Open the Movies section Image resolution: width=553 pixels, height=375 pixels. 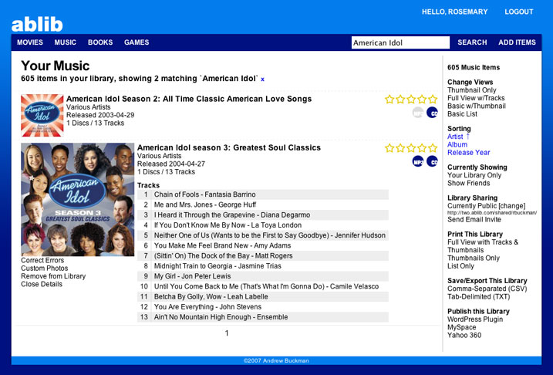(x=30, y=42)
